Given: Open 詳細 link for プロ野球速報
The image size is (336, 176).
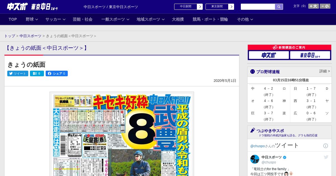Looking at the screenshot, I should click(325, 71).
